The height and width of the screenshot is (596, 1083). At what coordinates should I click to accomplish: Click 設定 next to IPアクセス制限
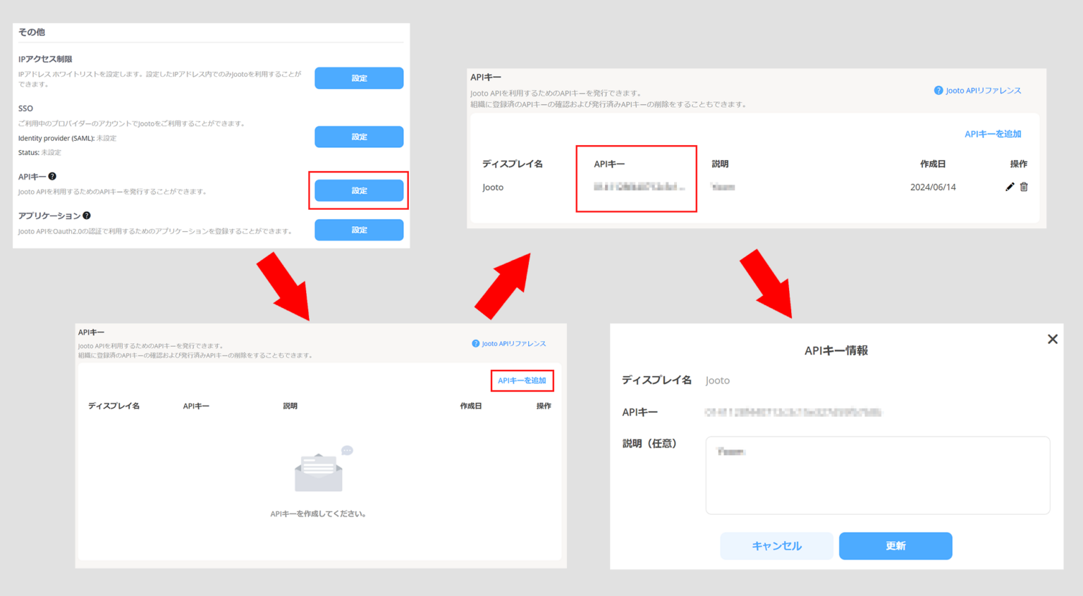click(x=359, y=77)
